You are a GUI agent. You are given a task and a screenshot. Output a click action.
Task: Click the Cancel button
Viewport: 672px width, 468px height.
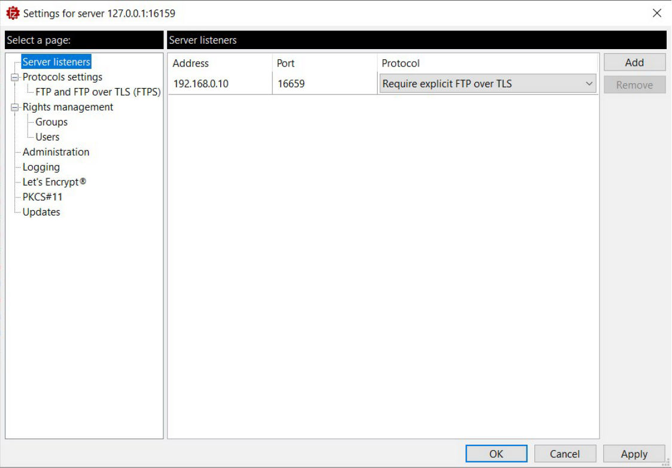coord(565,454)
